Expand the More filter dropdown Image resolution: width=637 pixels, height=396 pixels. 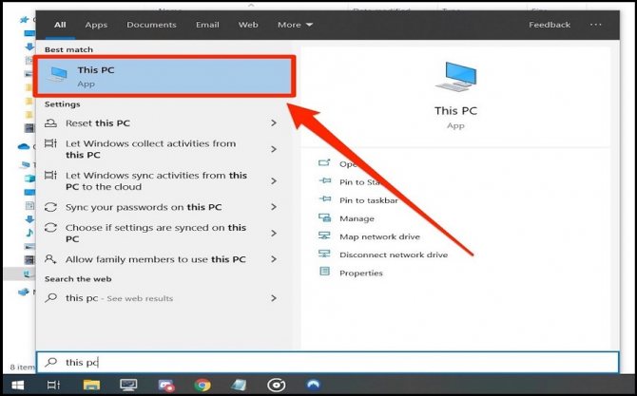(x=295, y=25)
